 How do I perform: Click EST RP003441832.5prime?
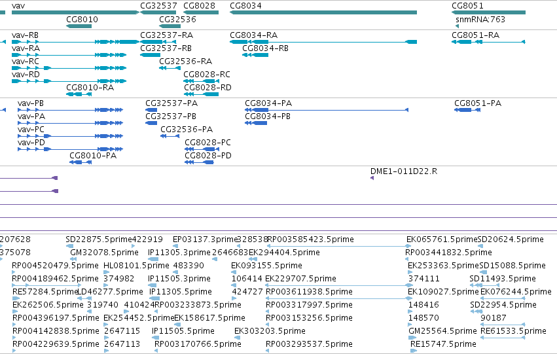tap(448, 253)
